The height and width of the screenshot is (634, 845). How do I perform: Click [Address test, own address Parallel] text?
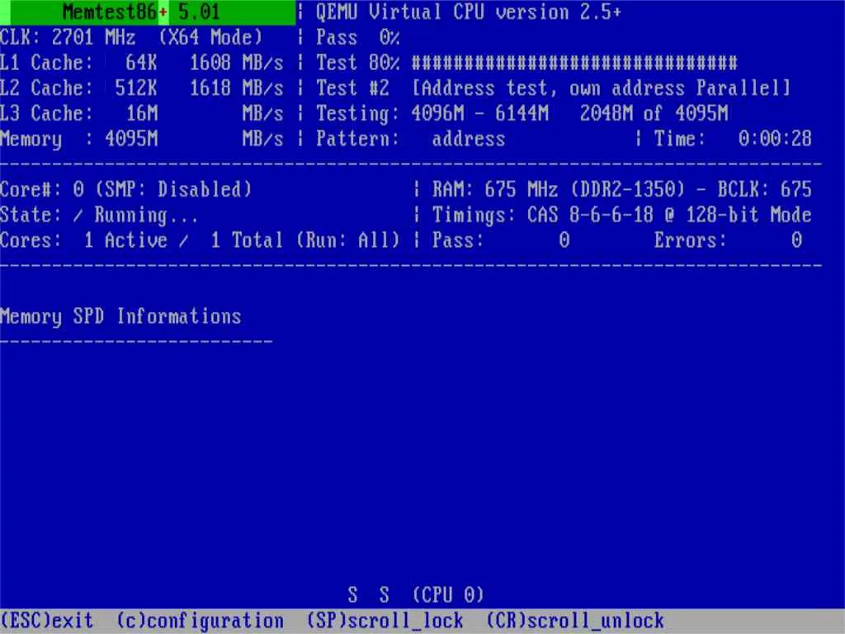[x=601, y=88]
